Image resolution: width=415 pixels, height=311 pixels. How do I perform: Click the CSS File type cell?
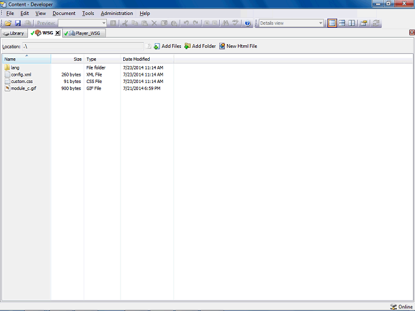(94, 82)
